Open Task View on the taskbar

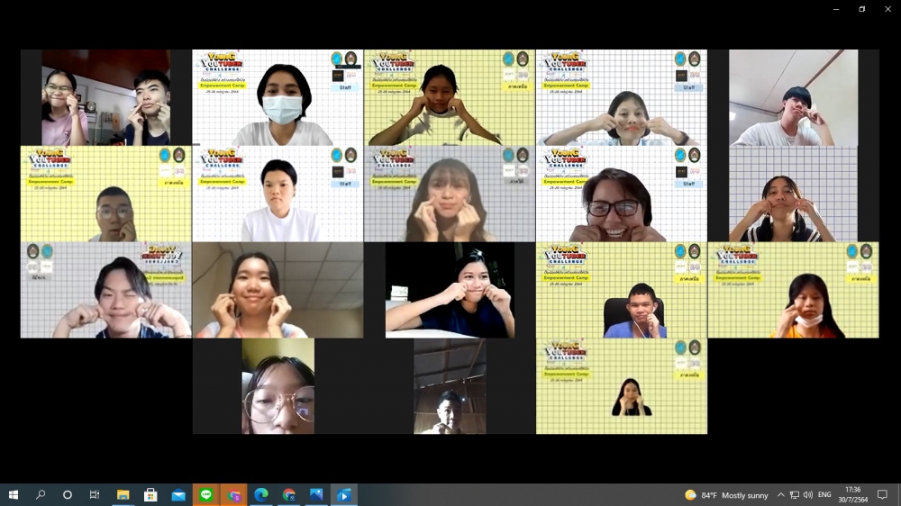coord(95,494)
